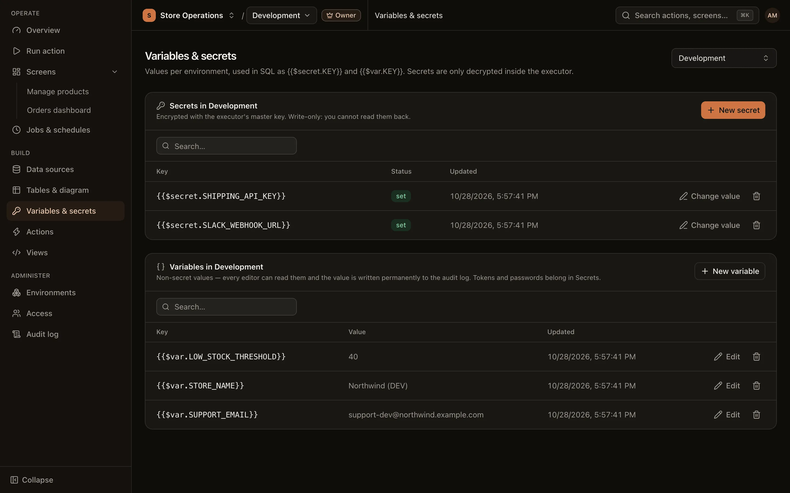Edit the LOW_STOCK_THRESHOLD variable

[727, 356]
